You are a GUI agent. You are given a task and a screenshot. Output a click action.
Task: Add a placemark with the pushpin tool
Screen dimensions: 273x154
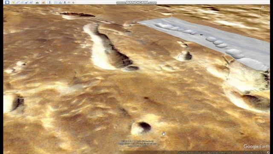coord(13,2)
